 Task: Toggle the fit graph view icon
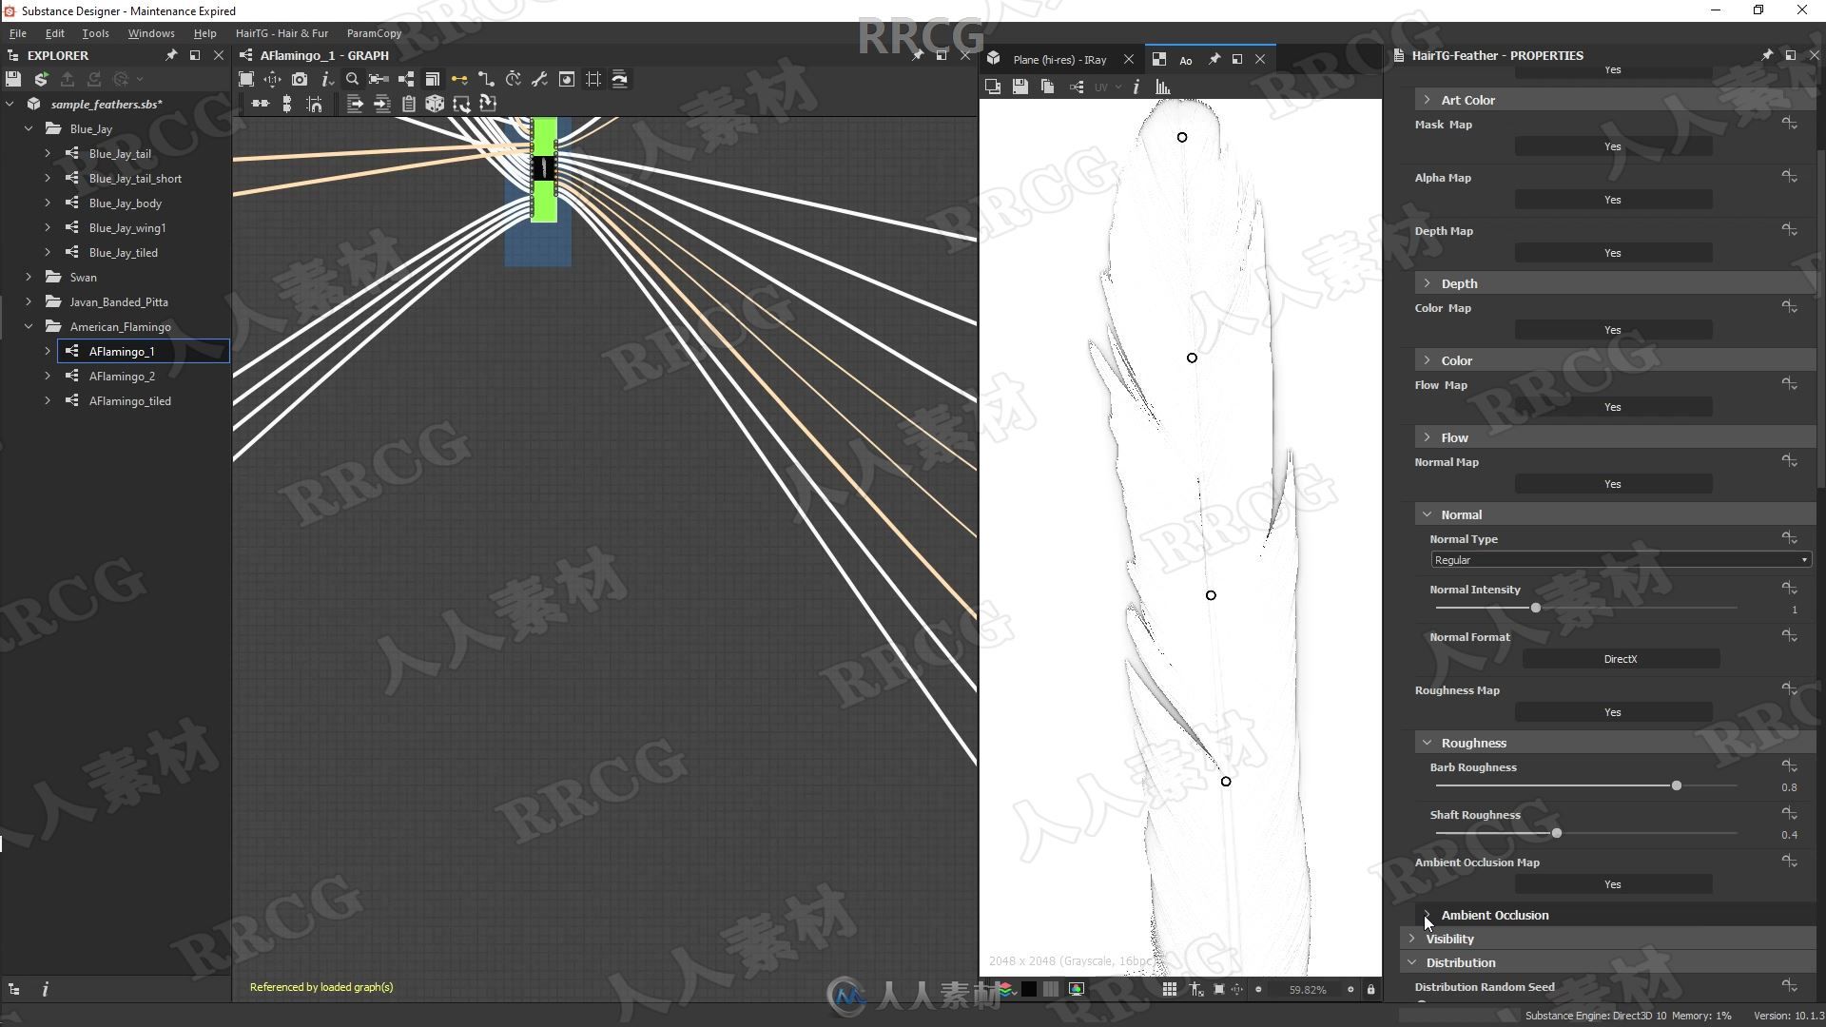(245, 79)
